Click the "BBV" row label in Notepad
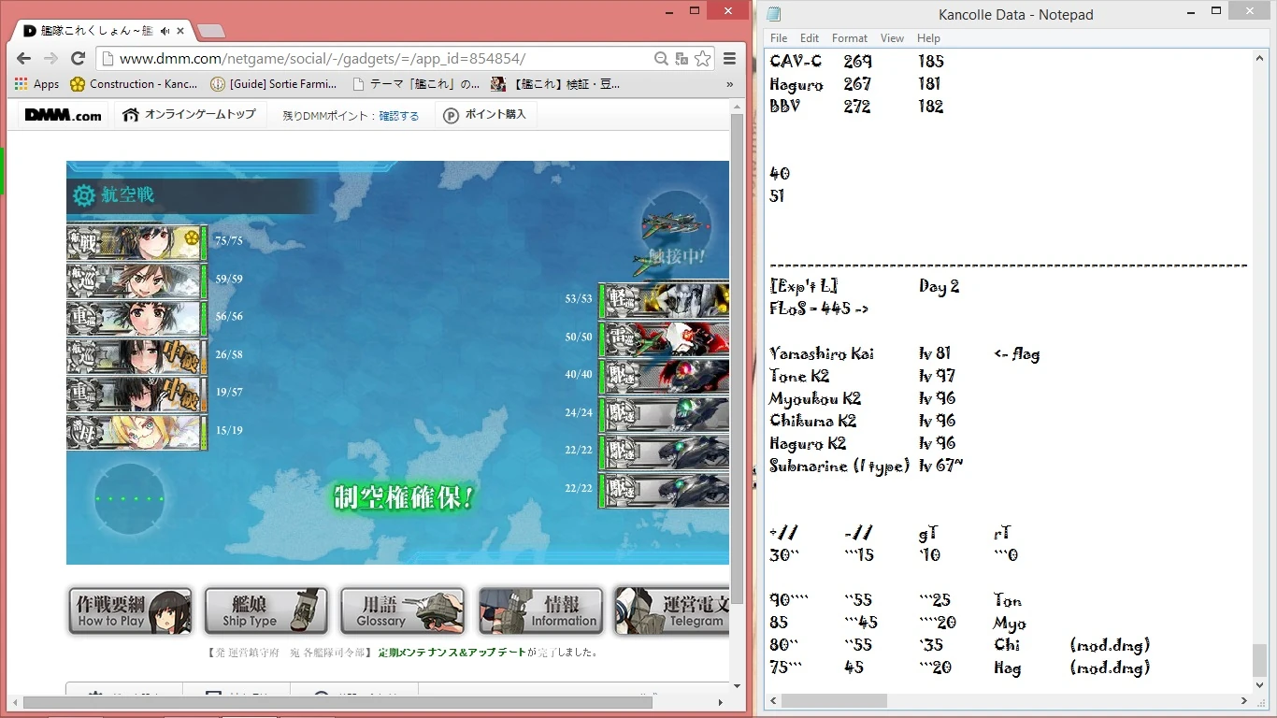Image resolution: width=1277 pixels, height=718 pixels. [x=784, y=106]
